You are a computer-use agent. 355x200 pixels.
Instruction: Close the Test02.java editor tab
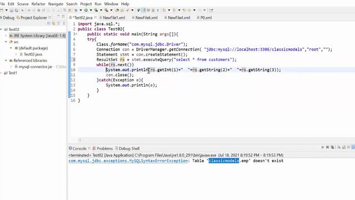(95, 17)
